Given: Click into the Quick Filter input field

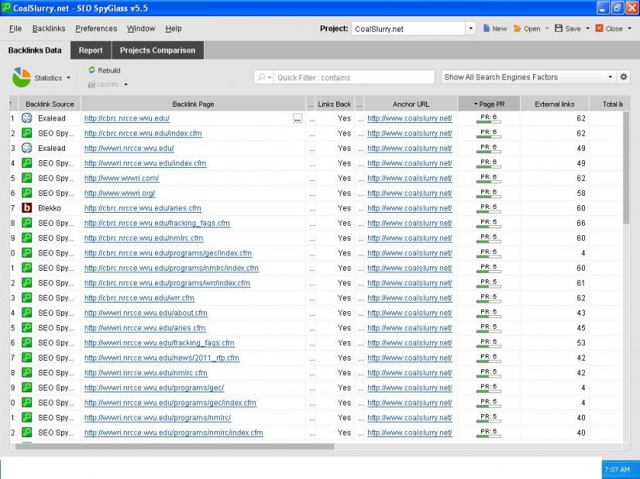Looking at the screenshot, I should point(353,77).
